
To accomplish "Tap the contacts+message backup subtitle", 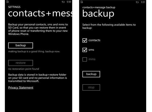I will [99, 7].
